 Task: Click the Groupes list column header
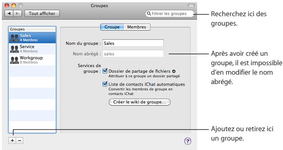pyautogui.click(x=32, y=29)
